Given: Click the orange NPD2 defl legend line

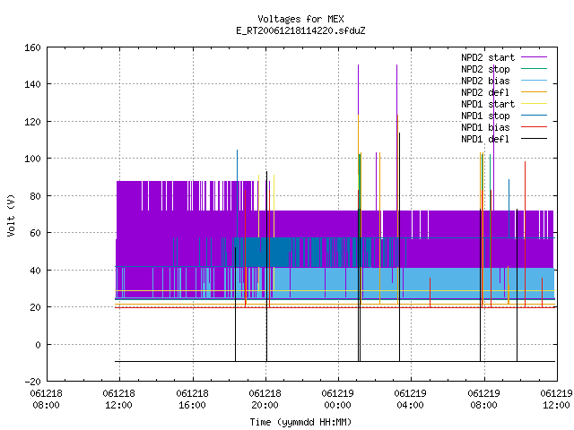Looking at the screenshot, I should point(534,92).
